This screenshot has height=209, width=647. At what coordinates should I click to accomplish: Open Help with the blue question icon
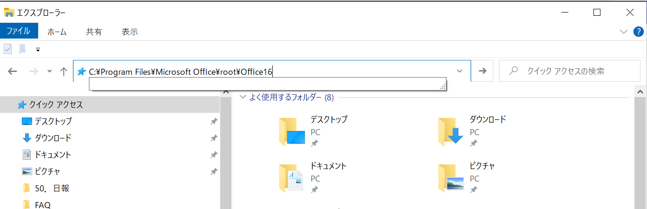639,32
